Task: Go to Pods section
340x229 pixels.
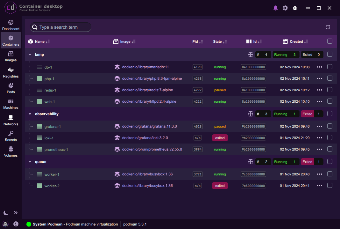Action: coord(11,88)
